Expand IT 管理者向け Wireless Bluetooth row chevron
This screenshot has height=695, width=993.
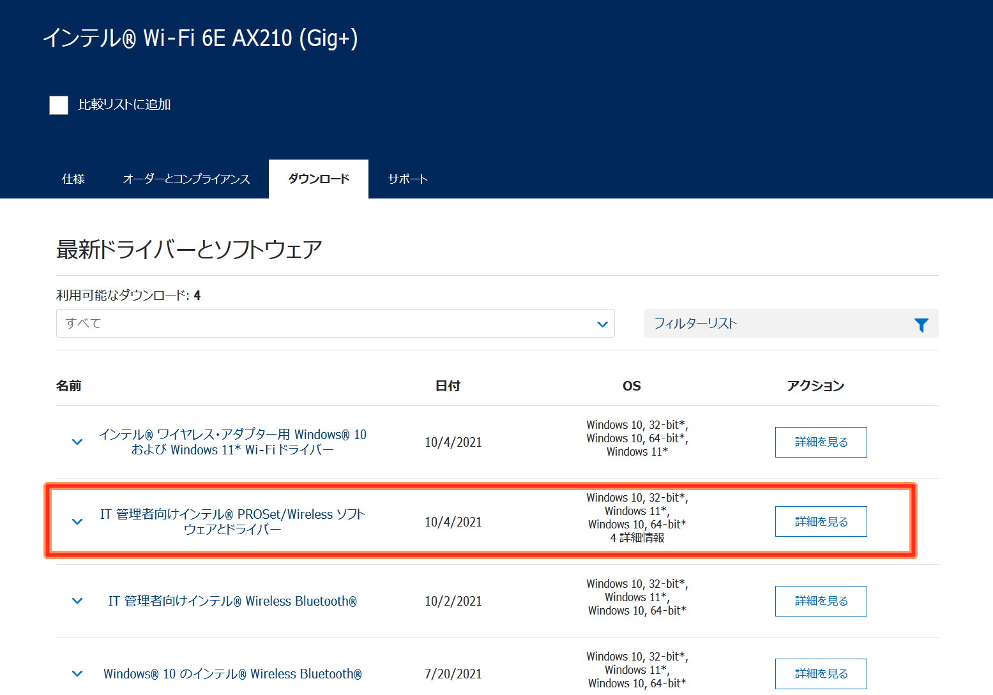[77, 601]
